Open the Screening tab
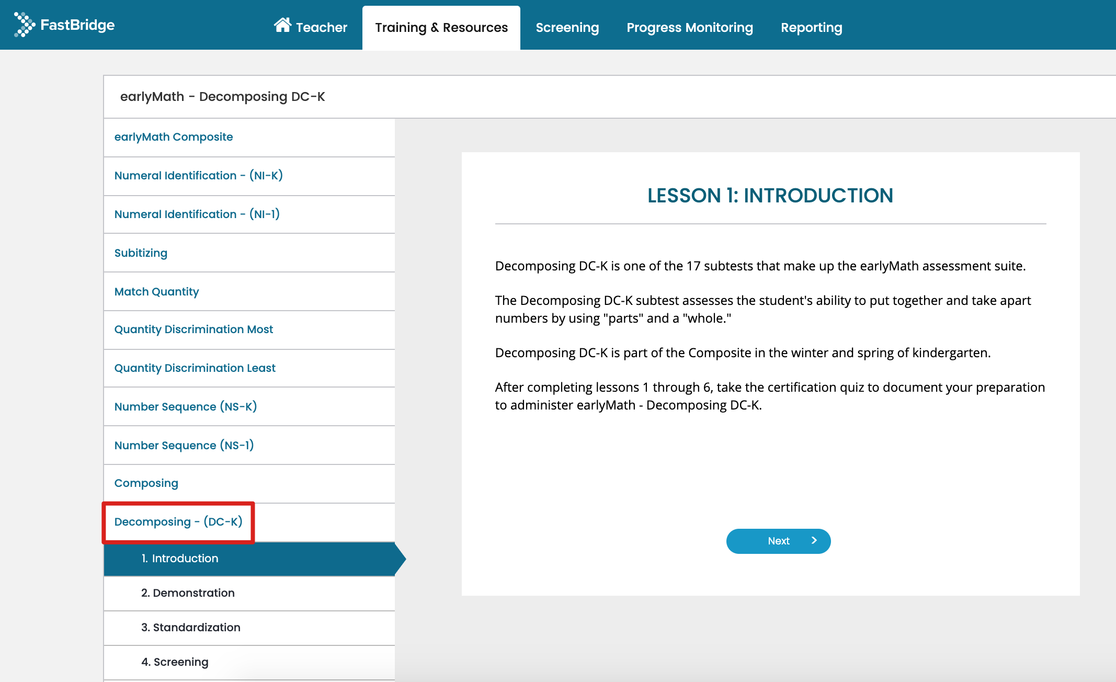Screen dimensions: 1116x682 tap(567, 27)
